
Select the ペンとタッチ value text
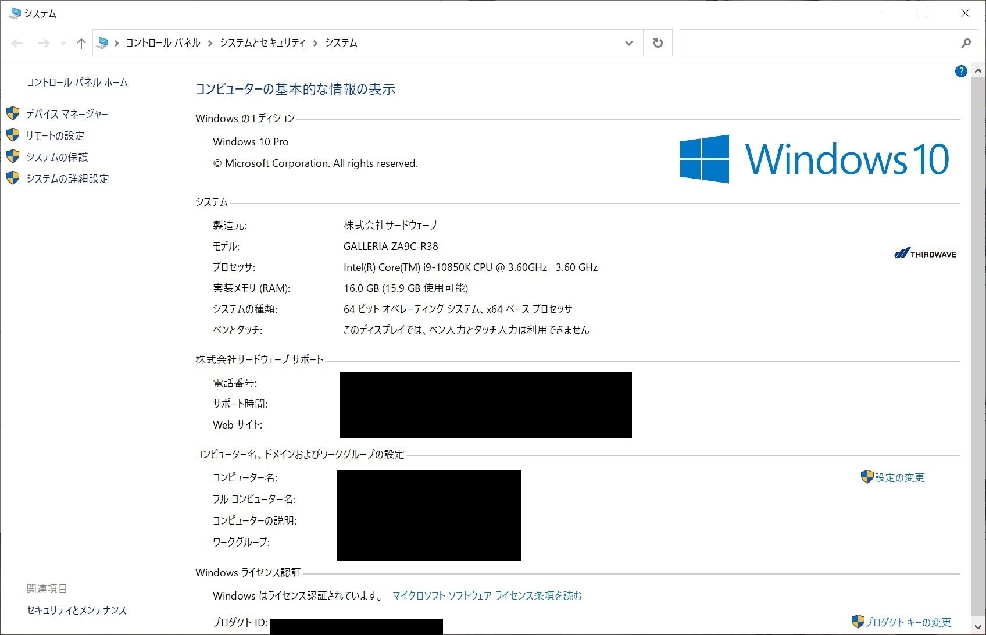(466, 330)
